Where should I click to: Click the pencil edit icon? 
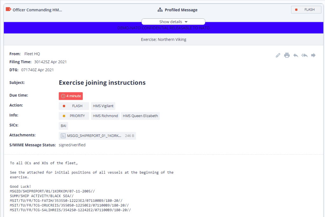pyautogui.click(x=278, y=55)
